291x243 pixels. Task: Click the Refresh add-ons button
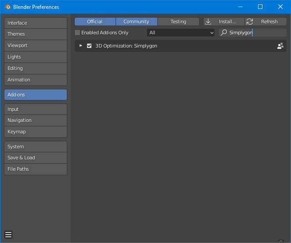click(266, 22)
